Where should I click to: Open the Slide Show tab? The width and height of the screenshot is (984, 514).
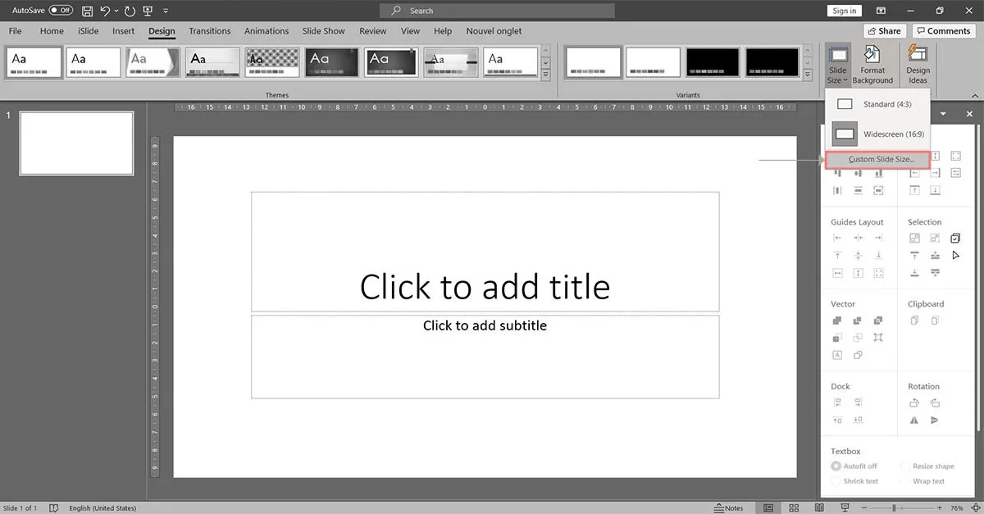point(323,31)
